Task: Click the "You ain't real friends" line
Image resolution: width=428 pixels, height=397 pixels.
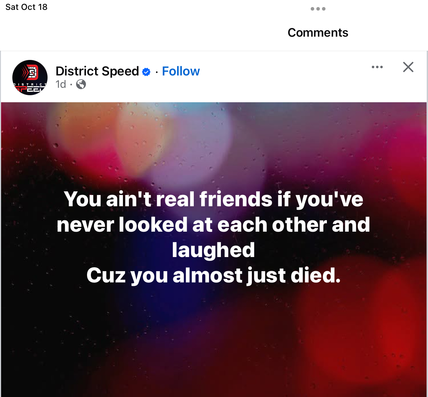Action: coord(213,199)
